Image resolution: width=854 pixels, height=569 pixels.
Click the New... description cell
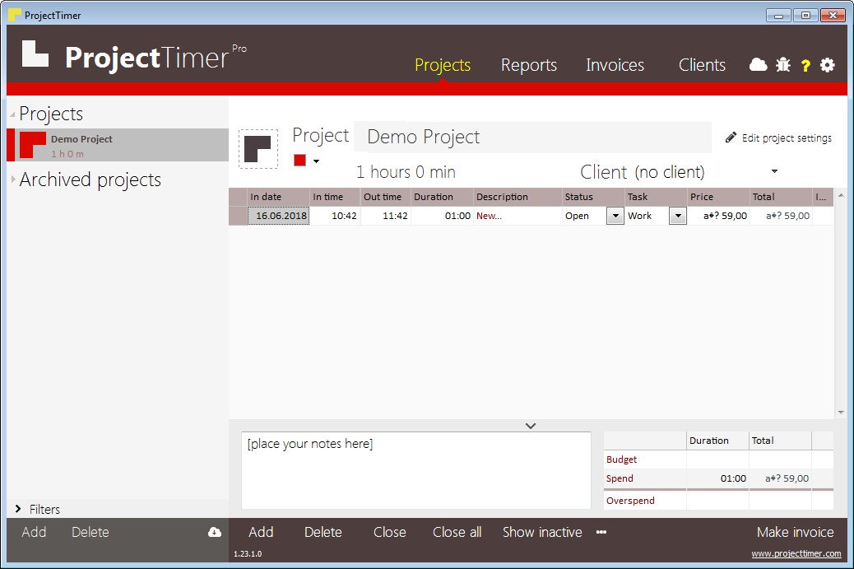click(x=518, y=216)
